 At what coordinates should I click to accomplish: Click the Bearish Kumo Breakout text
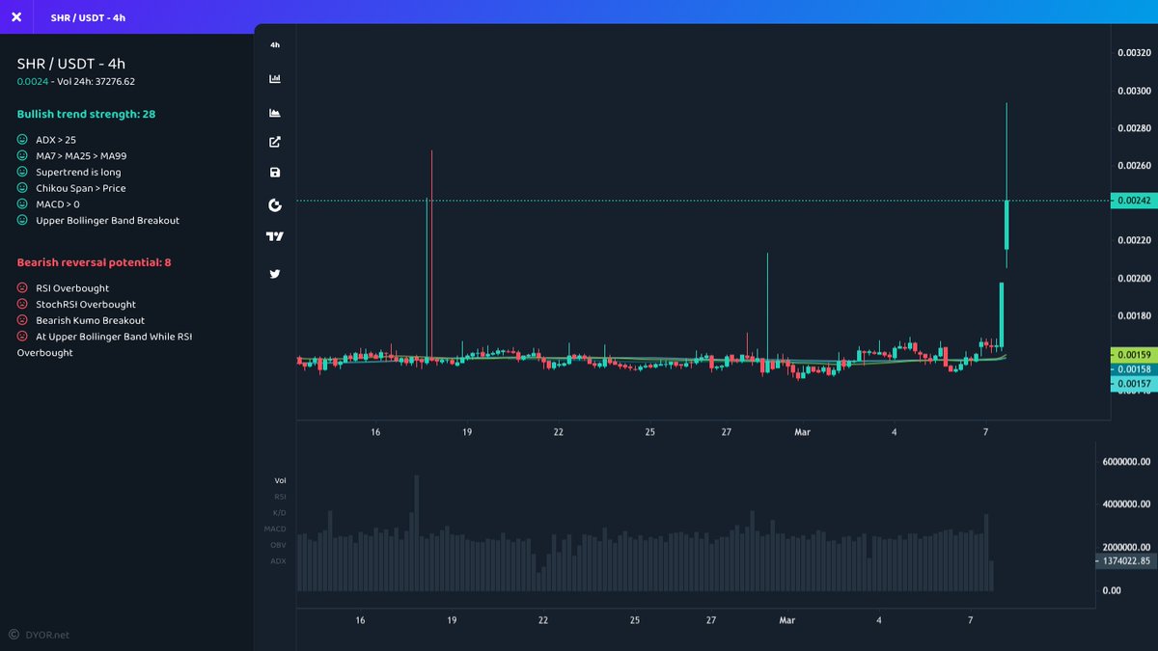click(x=90, y=320)
